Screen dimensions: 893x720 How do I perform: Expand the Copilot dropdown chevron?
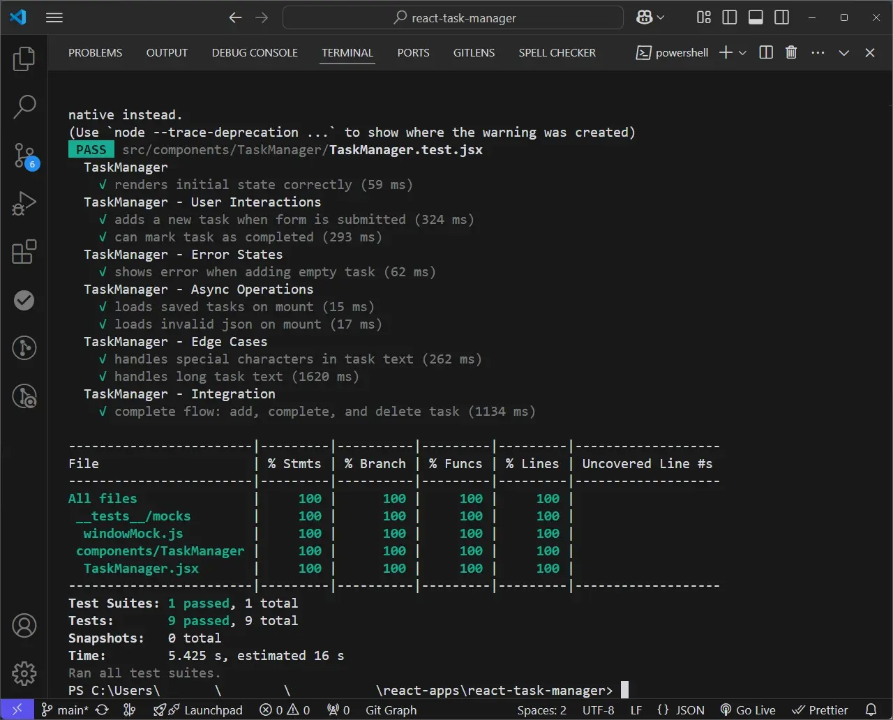click(661, 18)
